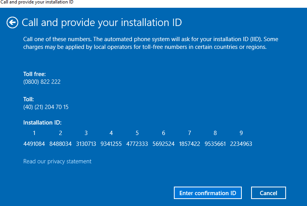Select the toll number (40) (21) 204 70 15
Screen dimensions: 307x206
click(x=46, y=107)
